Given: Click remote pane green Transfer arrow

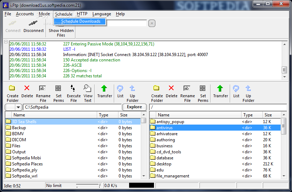Looking at the screenshot, I should point(220,88).
